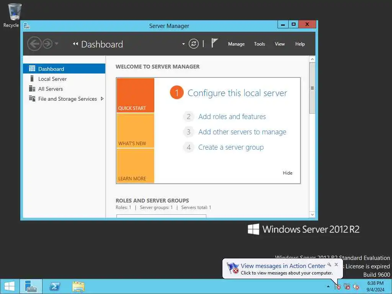Screen dimensions: 392x294
Task: Click the Learn More tile
Action: (135, 166)
